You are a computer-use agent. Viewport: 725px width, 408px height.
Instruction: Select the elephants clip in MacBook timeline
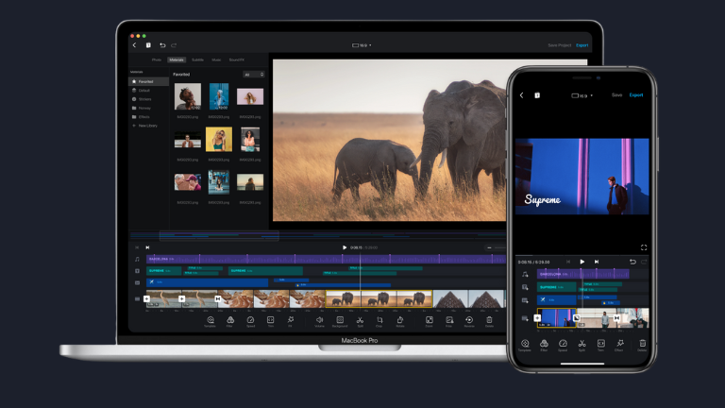(x=379, y=298)
